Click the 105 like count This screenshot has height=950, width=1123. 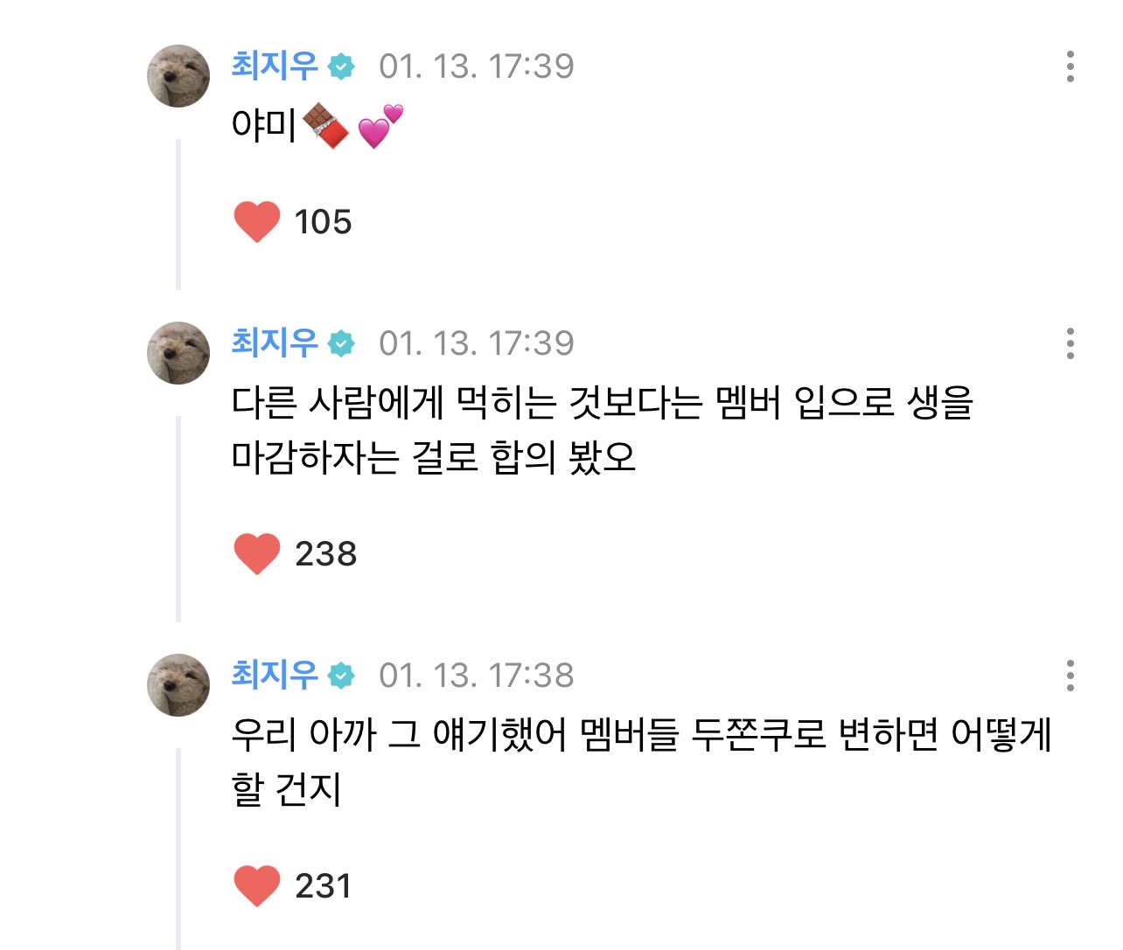[x=323, y=222]
